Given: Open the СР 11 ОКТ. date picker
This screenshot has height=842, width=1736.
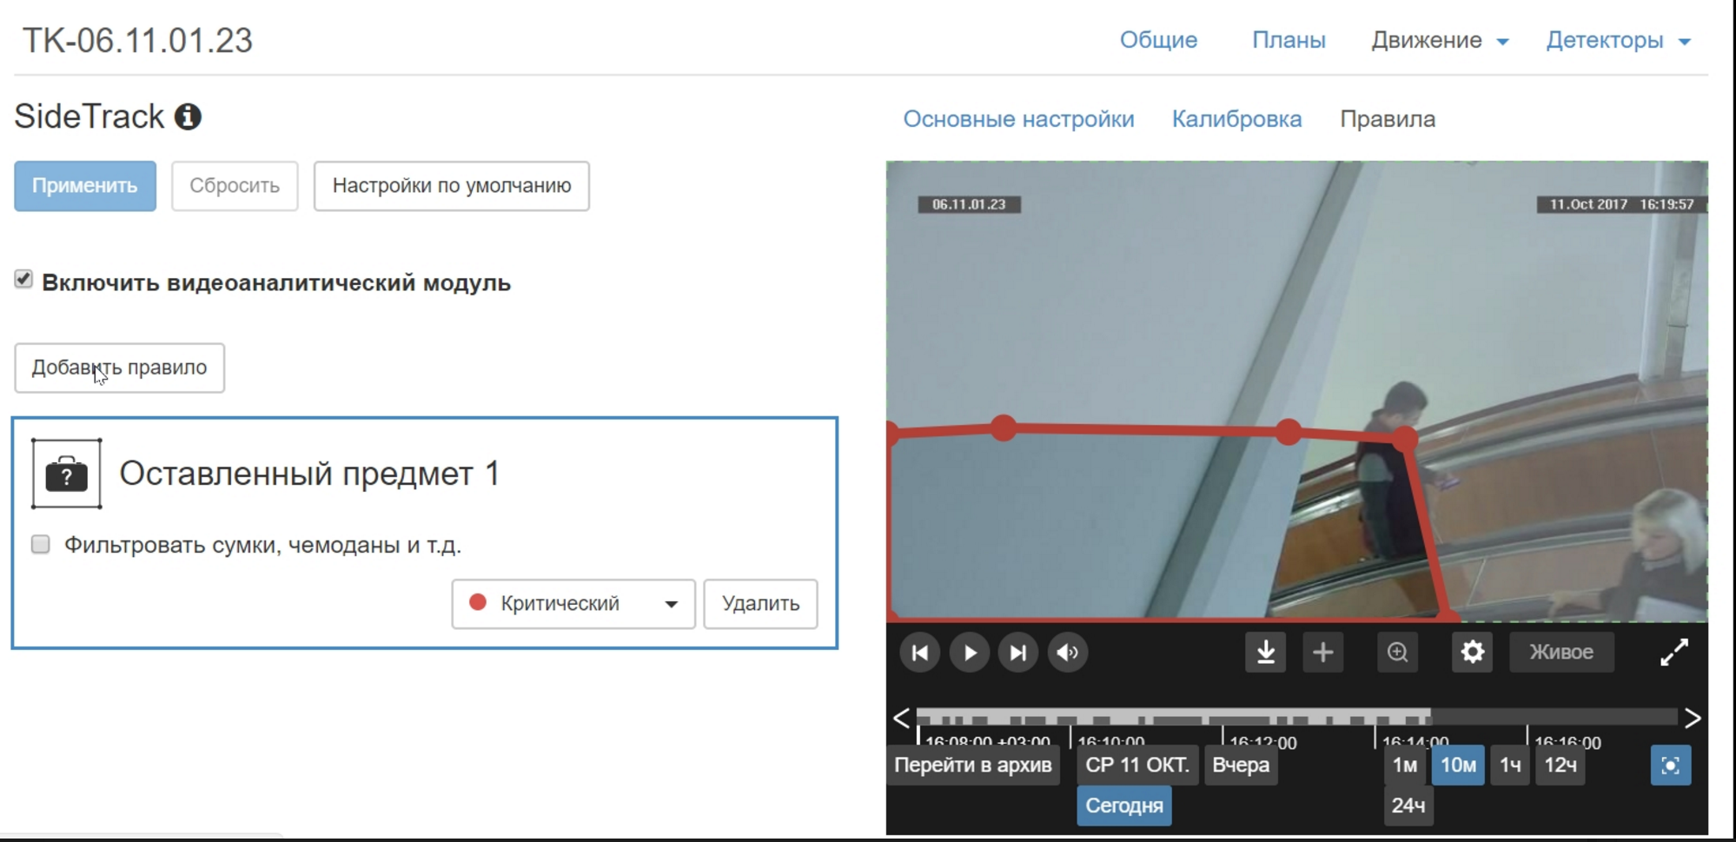Looking at the screenshot, I should point(1137,766).
